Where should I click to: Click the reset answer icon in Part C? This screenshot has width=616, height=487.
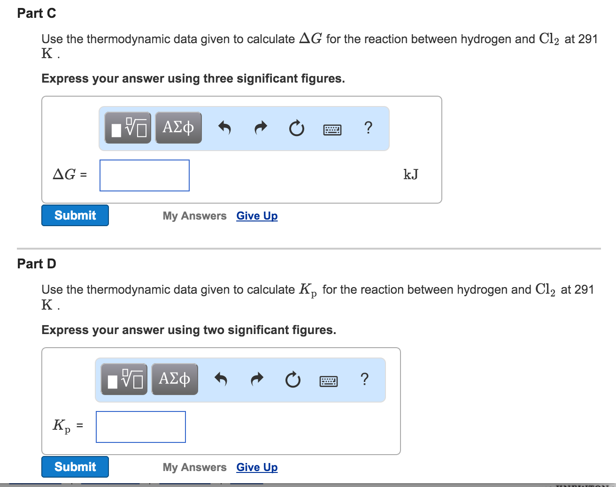click(297, 128)
